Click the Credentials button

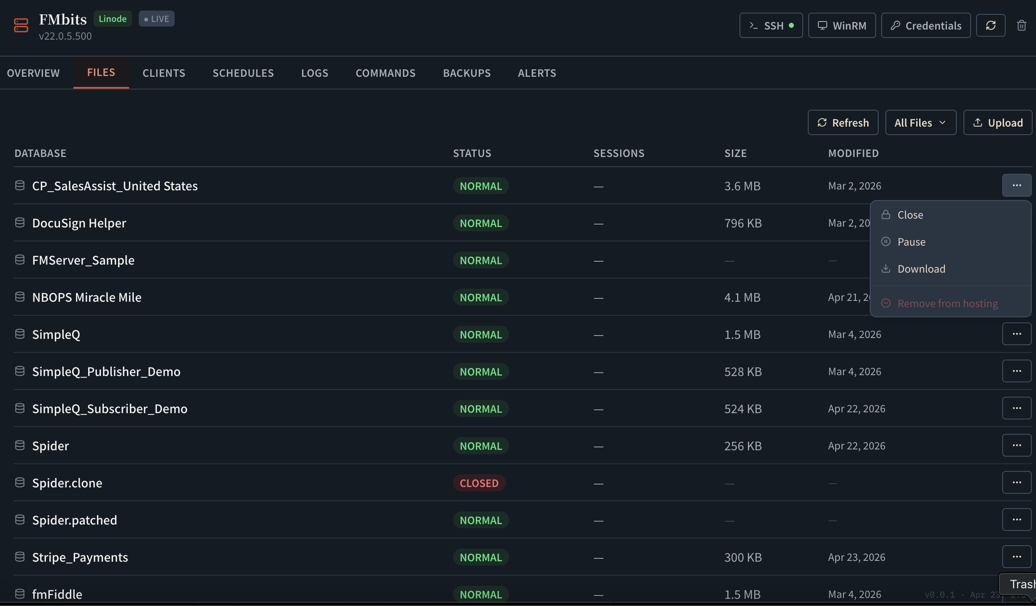tap(925, 26)
